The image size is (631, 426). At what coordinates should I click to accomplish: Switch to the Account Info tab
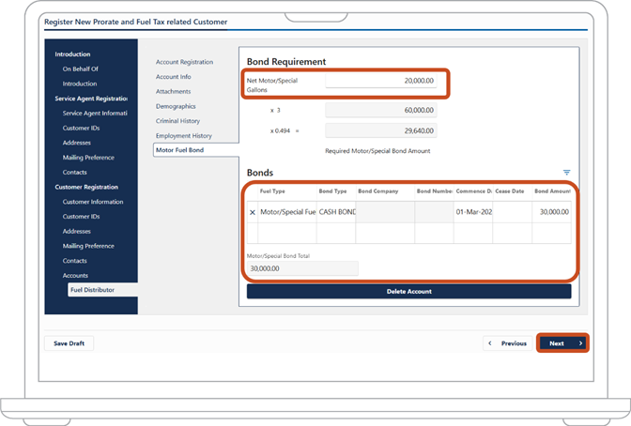174,76
